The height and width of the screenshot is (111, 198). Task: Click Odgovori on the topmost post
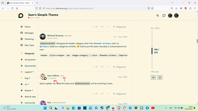pyautogui.click(x=120, y=27)
